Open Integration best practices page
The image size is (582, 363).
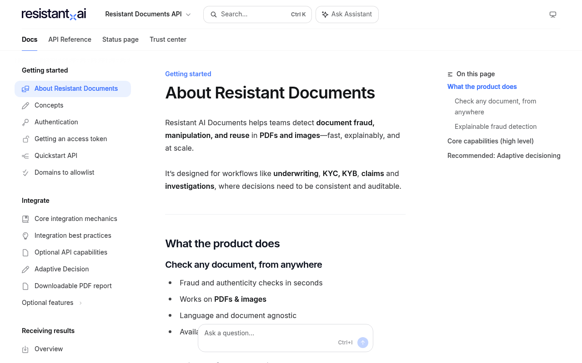(73, 235)
